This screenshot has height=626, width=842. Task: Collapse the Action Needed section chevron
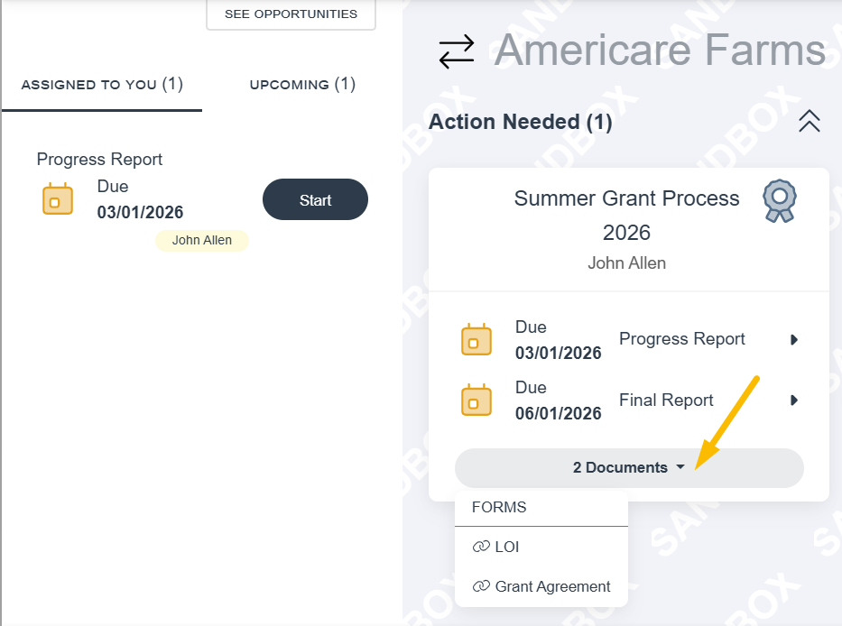coord(809,122)
